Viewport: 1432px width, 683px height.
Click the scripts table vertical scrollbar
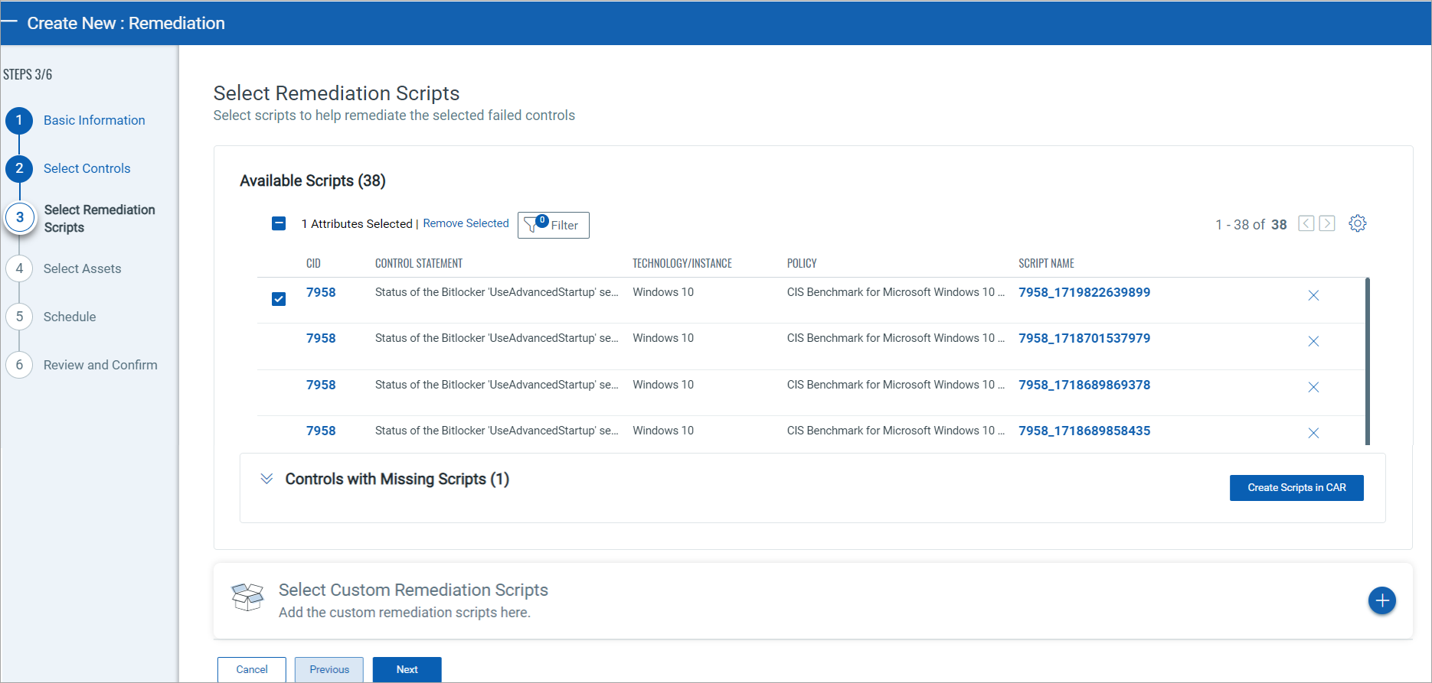pos(1367,361)
